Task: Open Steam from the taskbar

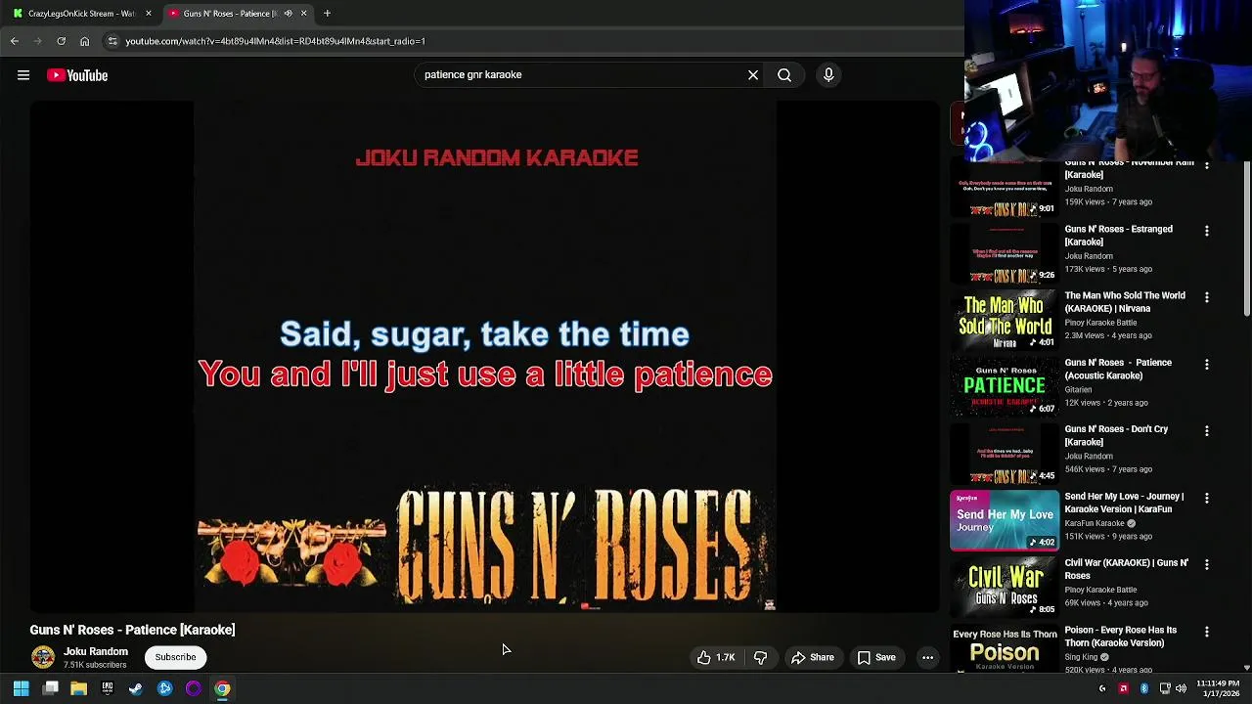Action: coord(136,689)
